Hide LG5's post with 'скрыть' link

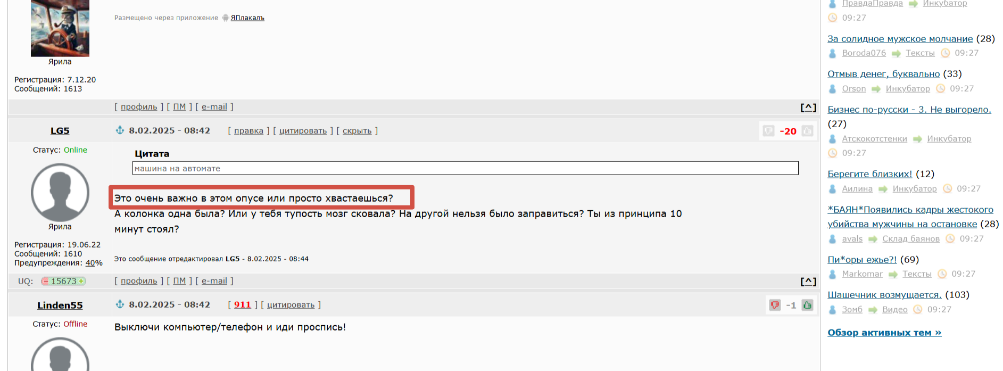357,131
